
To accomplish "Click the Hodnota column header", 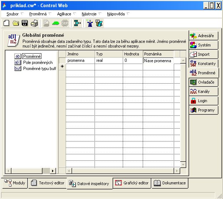I will [133, 54].
